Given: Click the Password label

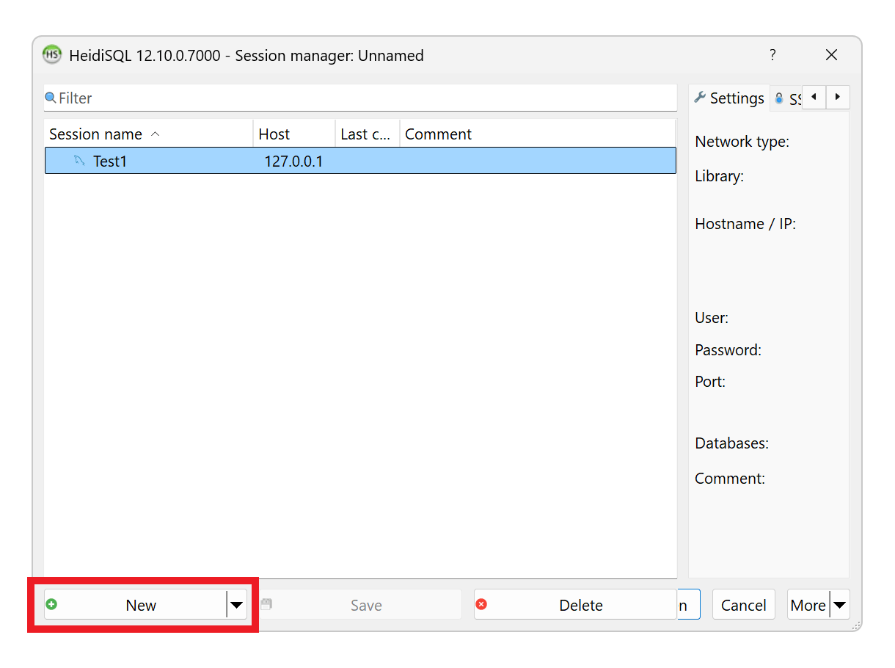Looking at the screenshot, I should pos(728,350).
